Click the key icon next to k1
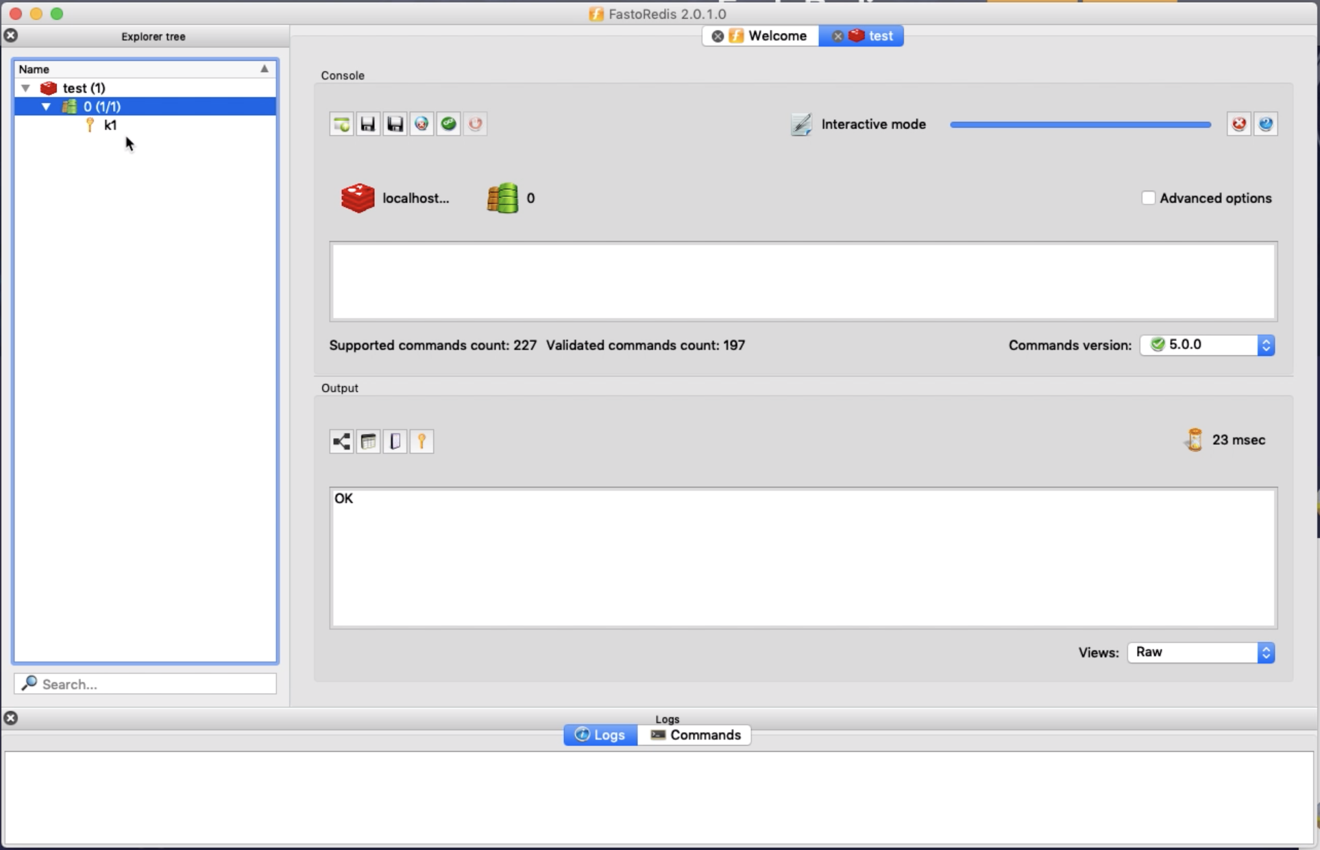 click(x=90, y=125)
